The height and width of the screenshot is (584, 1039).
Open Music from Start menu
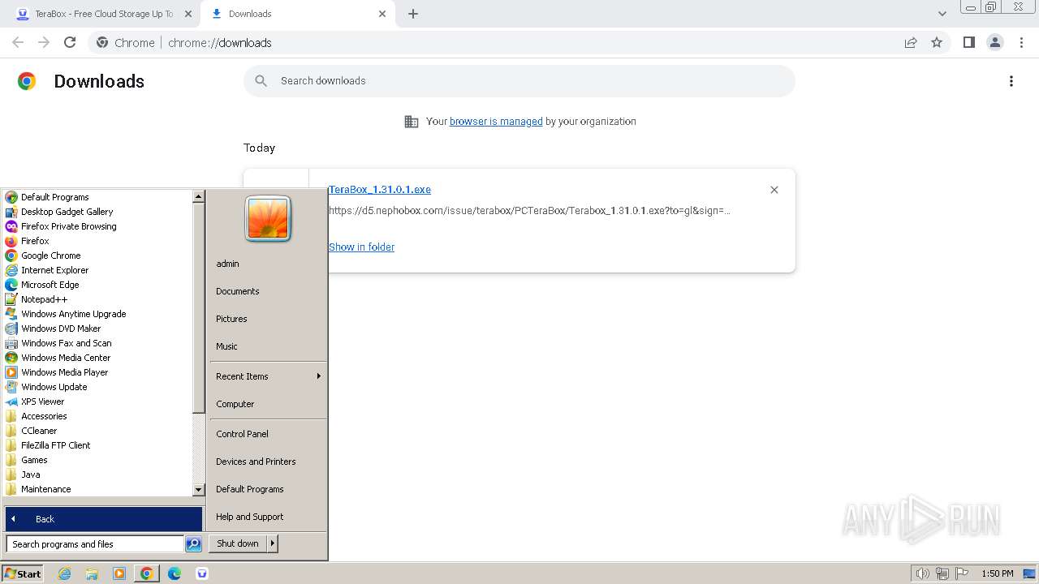point(226,346)
